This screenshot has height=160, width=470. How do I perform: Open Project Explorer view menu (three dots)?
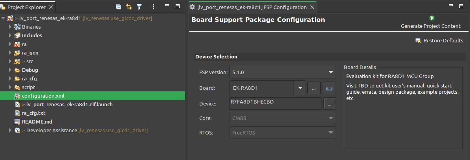pos(154,7)
